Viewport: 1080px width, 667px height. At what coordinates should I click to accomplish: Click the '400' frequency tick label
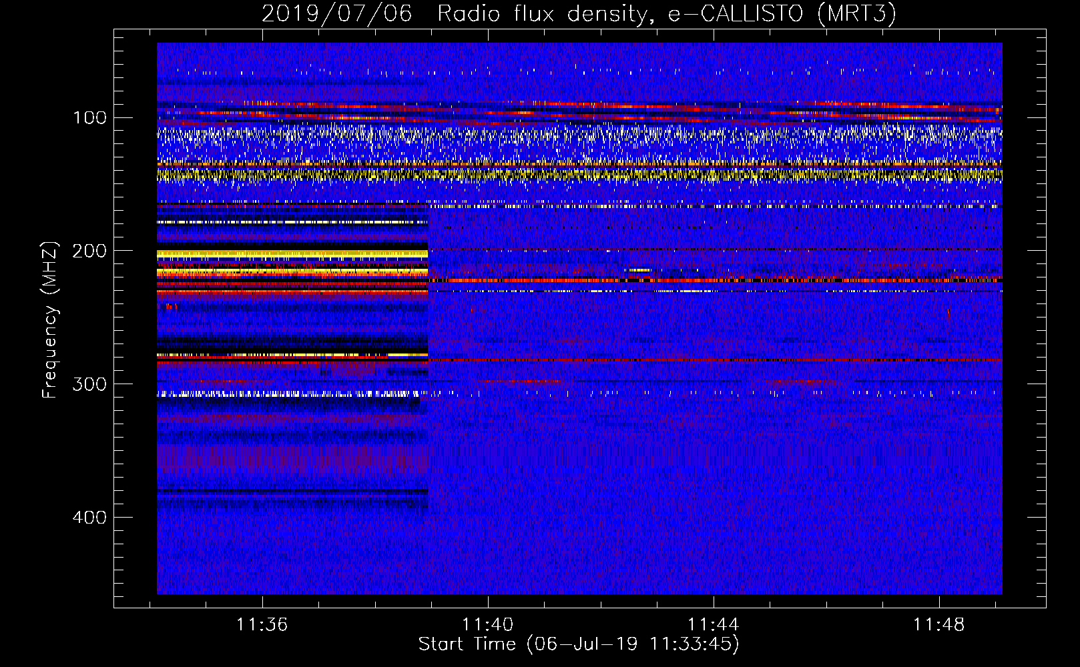click(89, 518)
